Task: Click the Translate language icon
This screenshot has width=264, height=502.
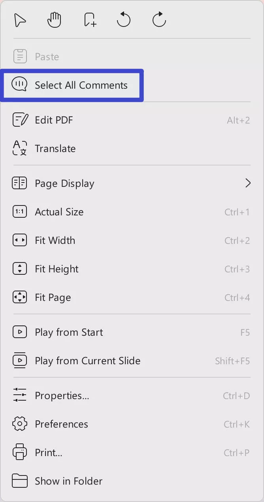Action: coord(19,148)
